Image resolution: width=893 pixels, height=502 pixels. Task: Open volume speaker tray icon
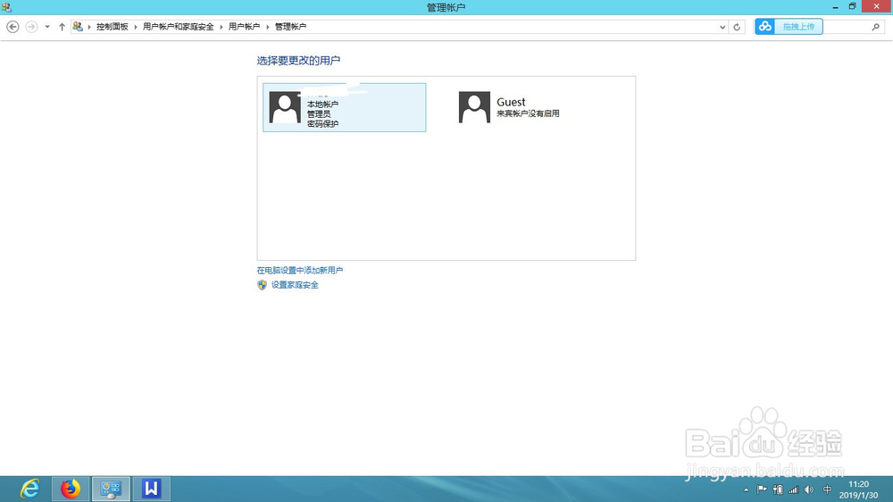click(809, 489)
